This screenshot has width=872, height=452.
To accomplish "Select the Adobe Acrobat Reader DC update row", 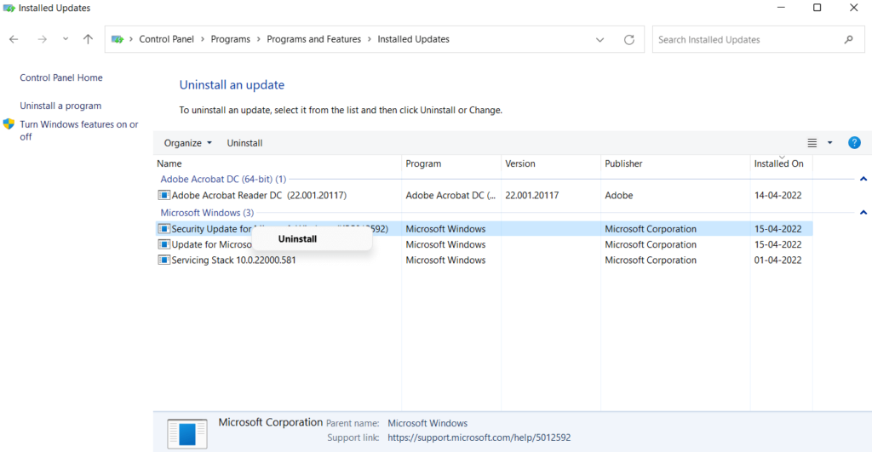I will [484, 195].
